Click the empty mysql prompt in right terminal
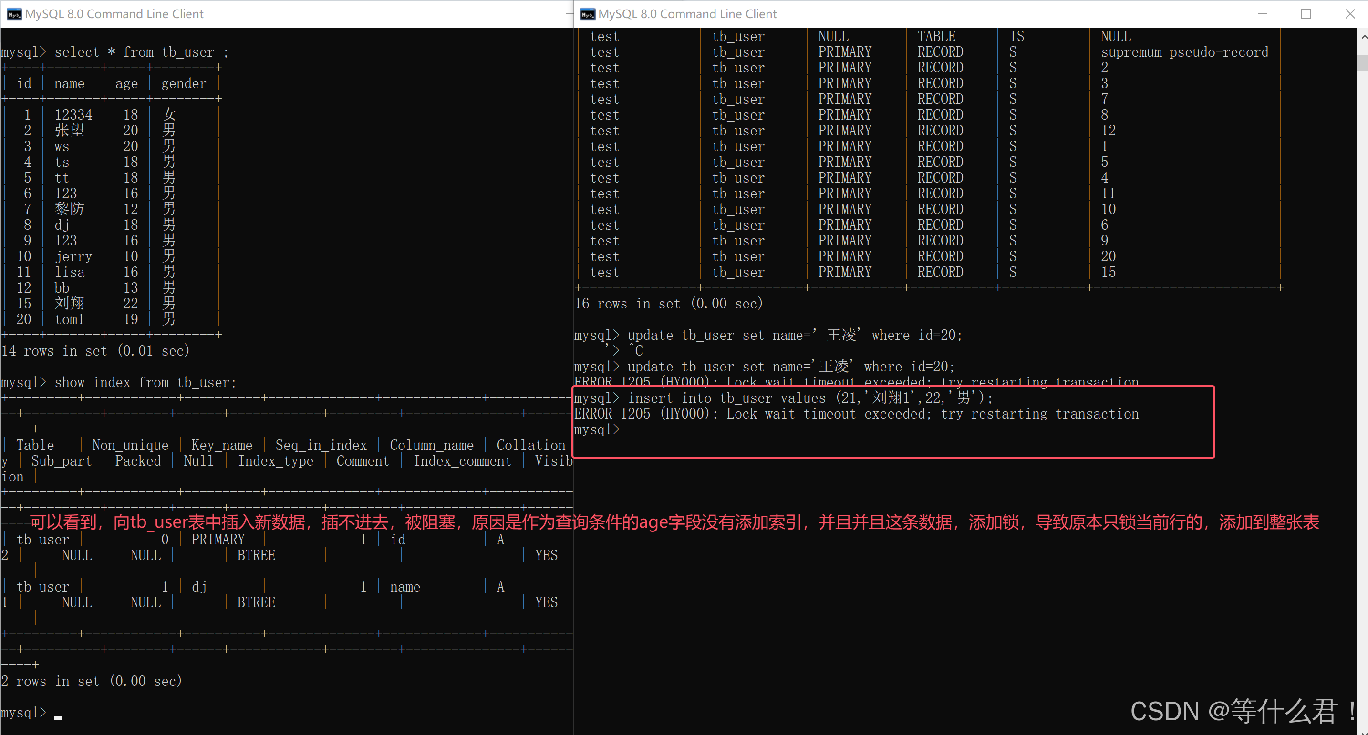Screen dimensions: 1368x735 tap(597, 429)
